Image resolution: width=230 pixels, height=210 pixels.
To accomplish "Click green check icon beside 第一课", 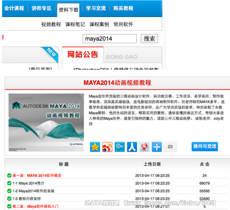I will pyautogui.click(x=9, y=176).
